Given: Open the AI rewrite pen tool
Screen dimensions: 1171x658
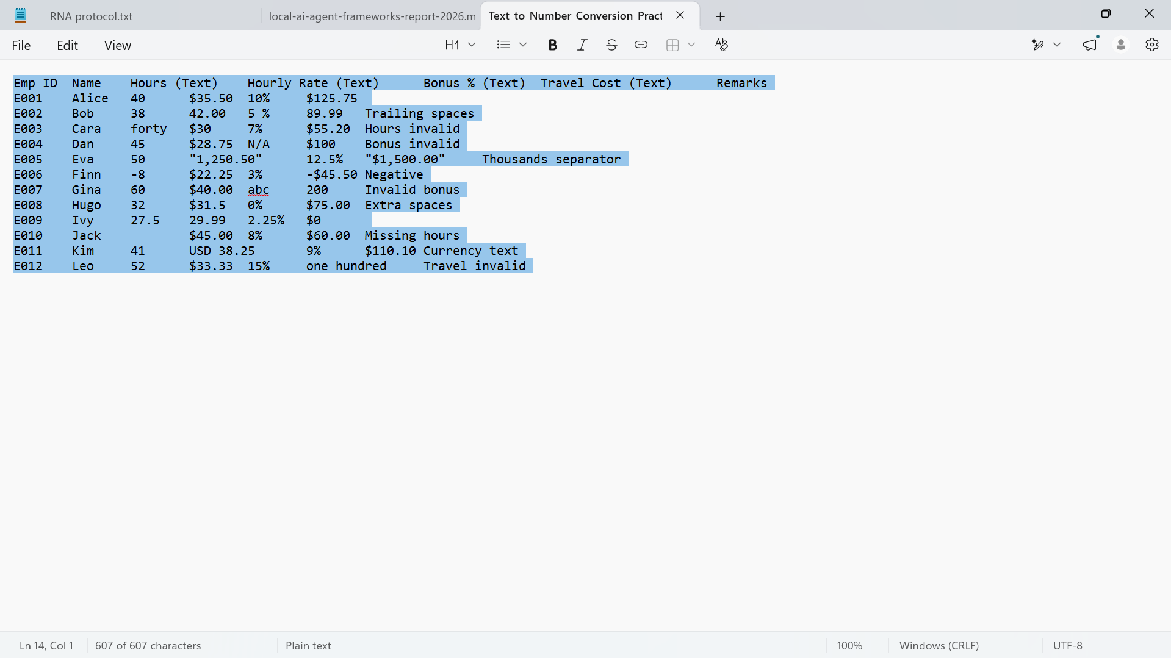Looking at the screenshot, I should 1037,45.
